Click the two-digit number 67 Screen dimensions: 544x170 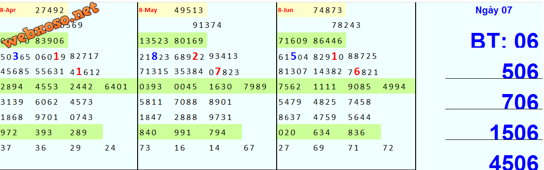coord(249,148)
